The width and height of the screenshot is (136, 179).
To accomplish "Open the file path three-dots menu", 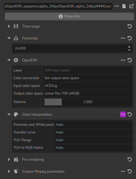I will 117,6.
